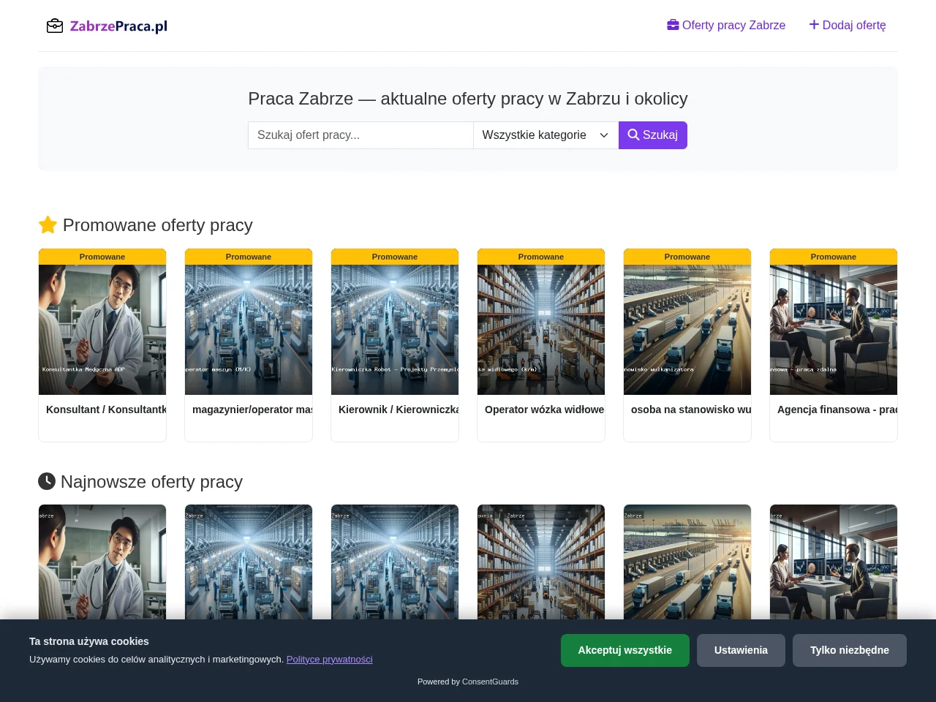Open osoba na stanowisko wulkanizatora offer image

pos(687,330)
